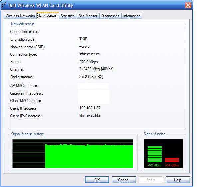Close the Dell Wireless WLAN Card Utility
The width and height of the screenshot is (213, 187).
tap(188, 5)
